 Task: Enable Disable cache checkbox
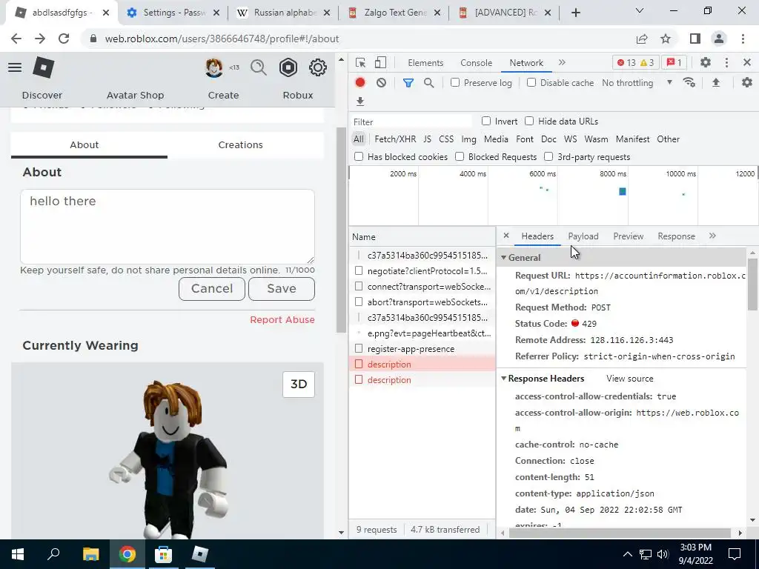pyautogui.click(x=531, y=83)
